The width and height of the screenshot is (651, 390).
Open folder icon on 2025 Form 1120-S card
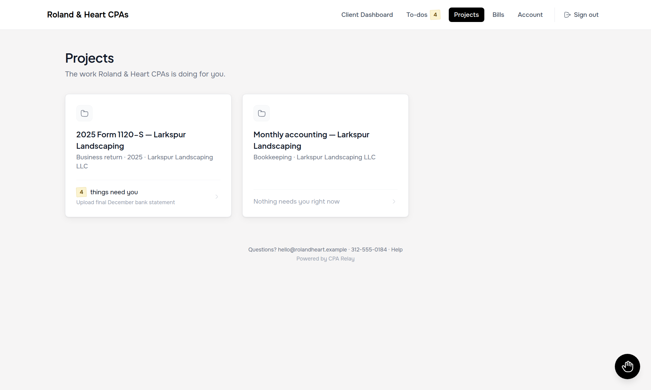click(84, 113)
